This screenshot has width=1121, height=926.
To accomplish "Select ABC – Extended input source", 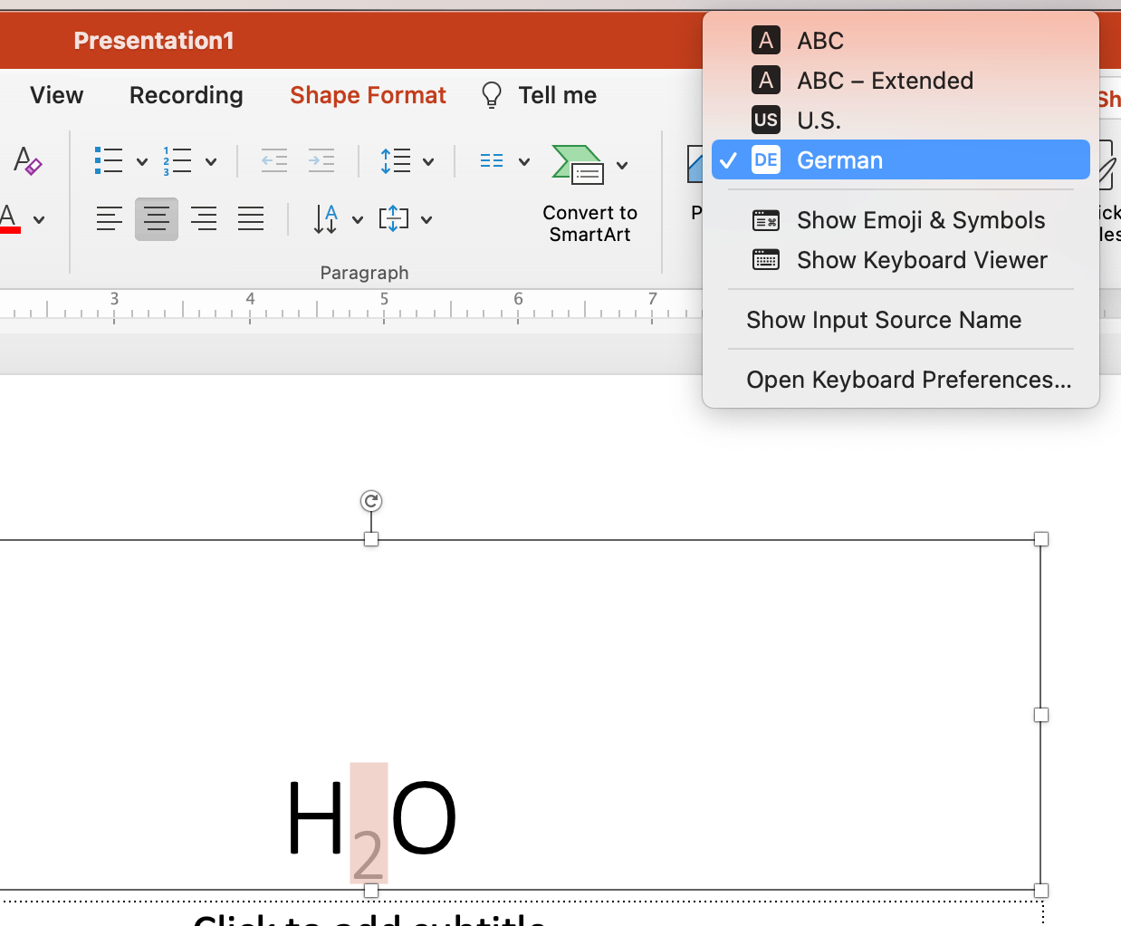I will pyautogui.click(x=901, y=81).
